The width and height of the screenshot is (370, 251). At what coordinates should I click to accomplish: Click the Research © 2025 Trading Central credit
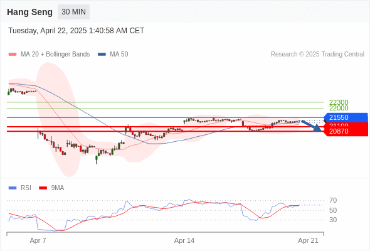pyautogui.click(x=317, y=55)
